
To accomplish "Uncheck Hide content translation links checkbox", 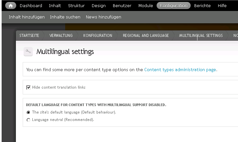I will pos(29,87).
